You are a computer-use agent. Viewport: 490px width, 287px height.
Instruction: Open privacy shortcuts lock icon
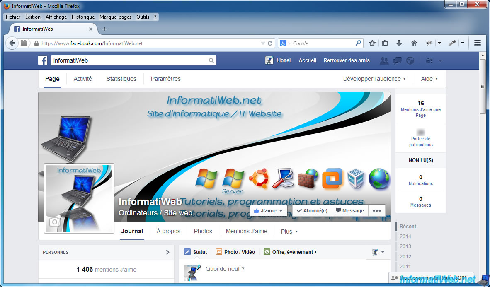pyautogui.click(x=429, y=60)
